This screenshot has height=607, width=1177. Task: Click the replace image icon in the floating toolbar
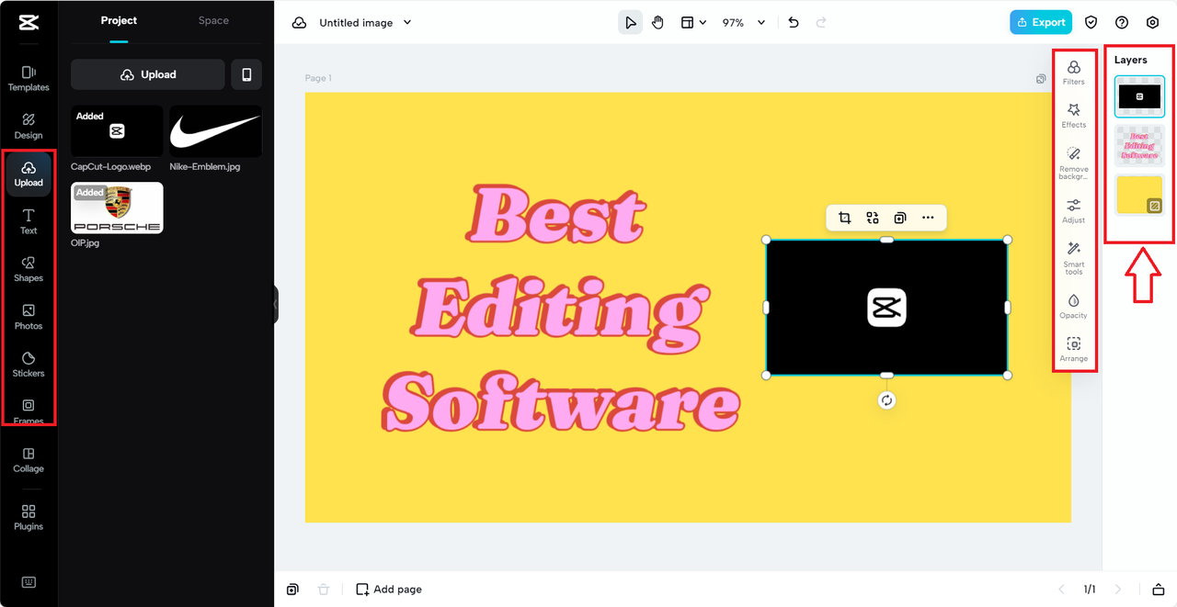click(x=873, y=218)
